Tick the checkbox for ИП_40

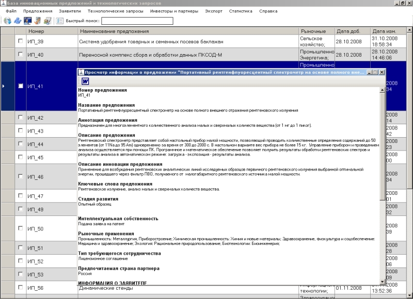point(21,54)
